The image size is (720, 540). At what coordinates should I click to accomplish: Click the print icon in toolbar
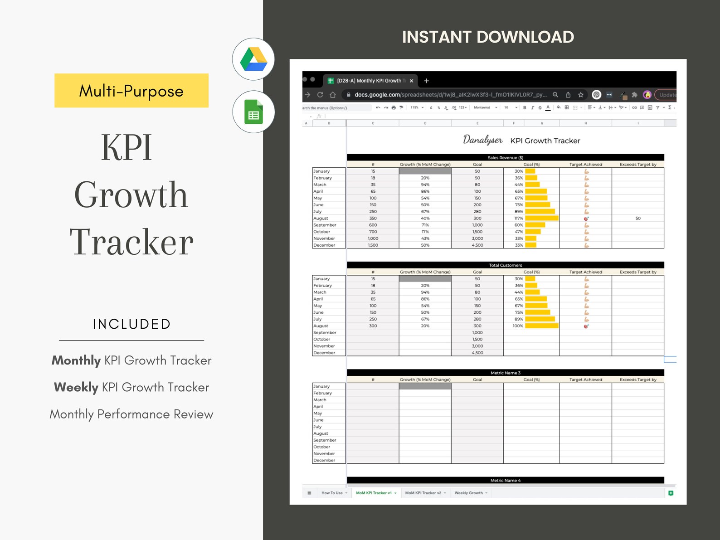(x=394, y=108)
